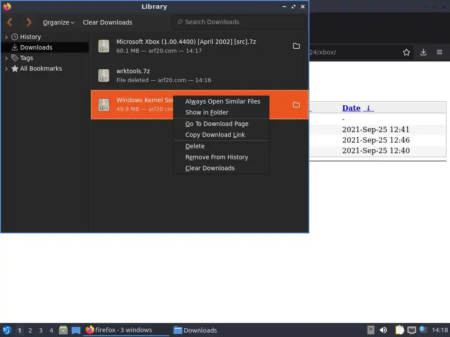Switch to workspace 1
Image resolution: width=450 pixels, height=337 pixels.
pos(19,330)
